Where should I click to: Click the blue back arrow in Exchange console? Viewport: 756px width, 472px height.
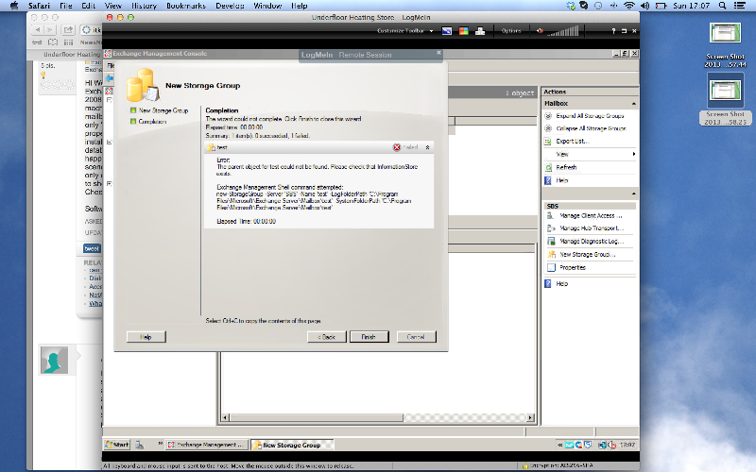click(x=110, y=78)
